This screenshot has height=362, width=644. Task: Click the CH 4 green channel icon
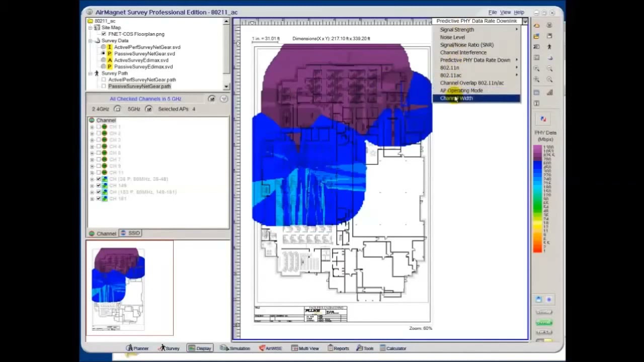pos(104,147)
